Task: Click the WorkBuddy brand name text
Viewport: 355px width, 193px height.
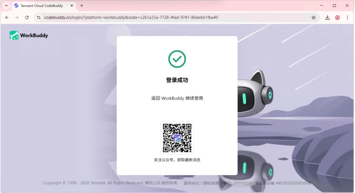Action: (x=34, y=35)
